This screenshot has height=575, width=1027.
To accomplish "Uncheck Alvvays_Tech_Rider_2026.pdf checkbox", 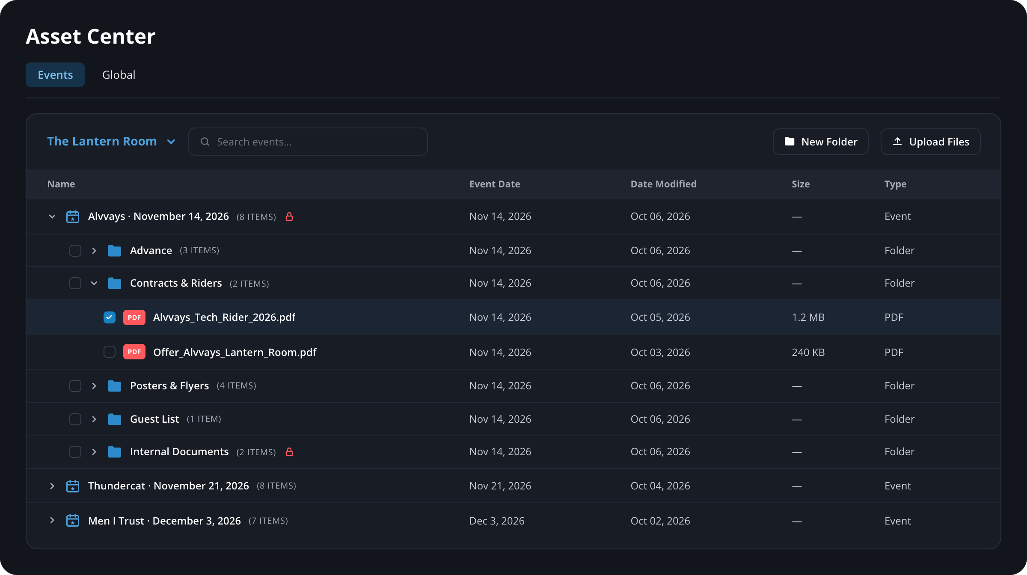I will pos(110,317).
